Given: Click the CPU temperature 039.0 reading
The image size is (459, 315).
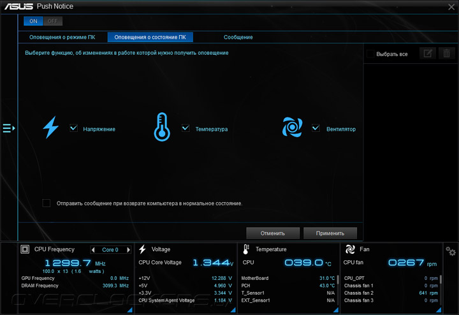Looking at the screenshot, I should tap(308, 263).
